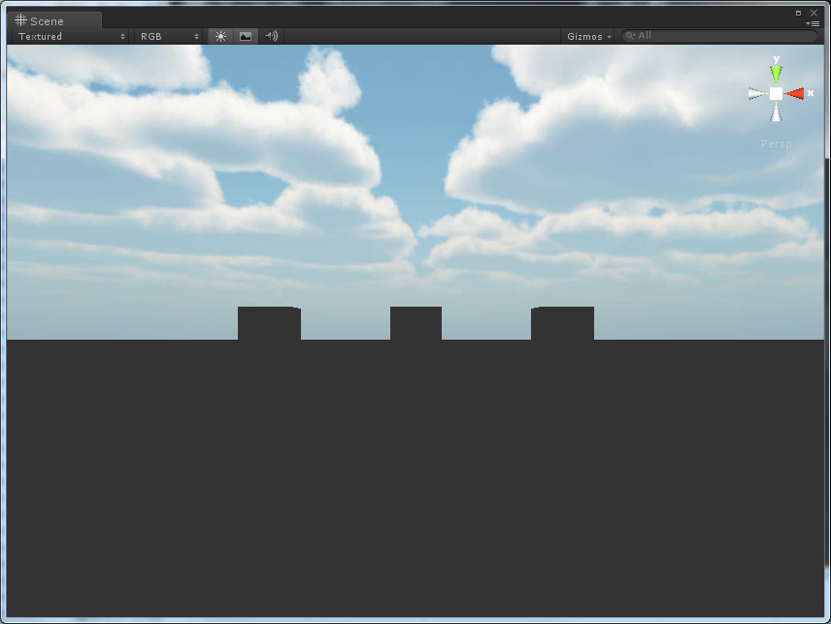Click the red x-axis cone on the gizmo
The width and height of the screenshot is (831, 624).
point(797,92)
